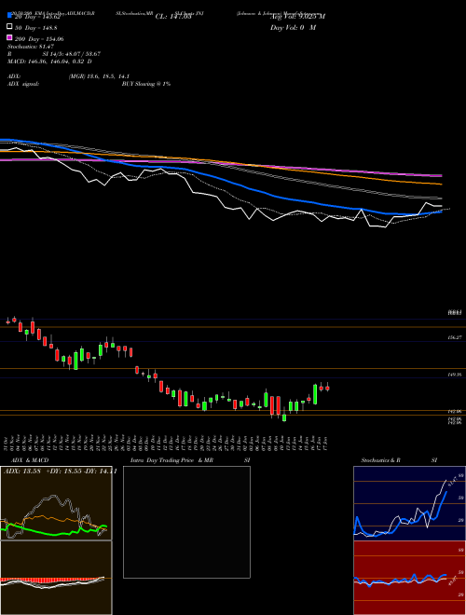
Task: Click the 'BUY Slowing @ 1%' signal text
Action: pos(146,84)
